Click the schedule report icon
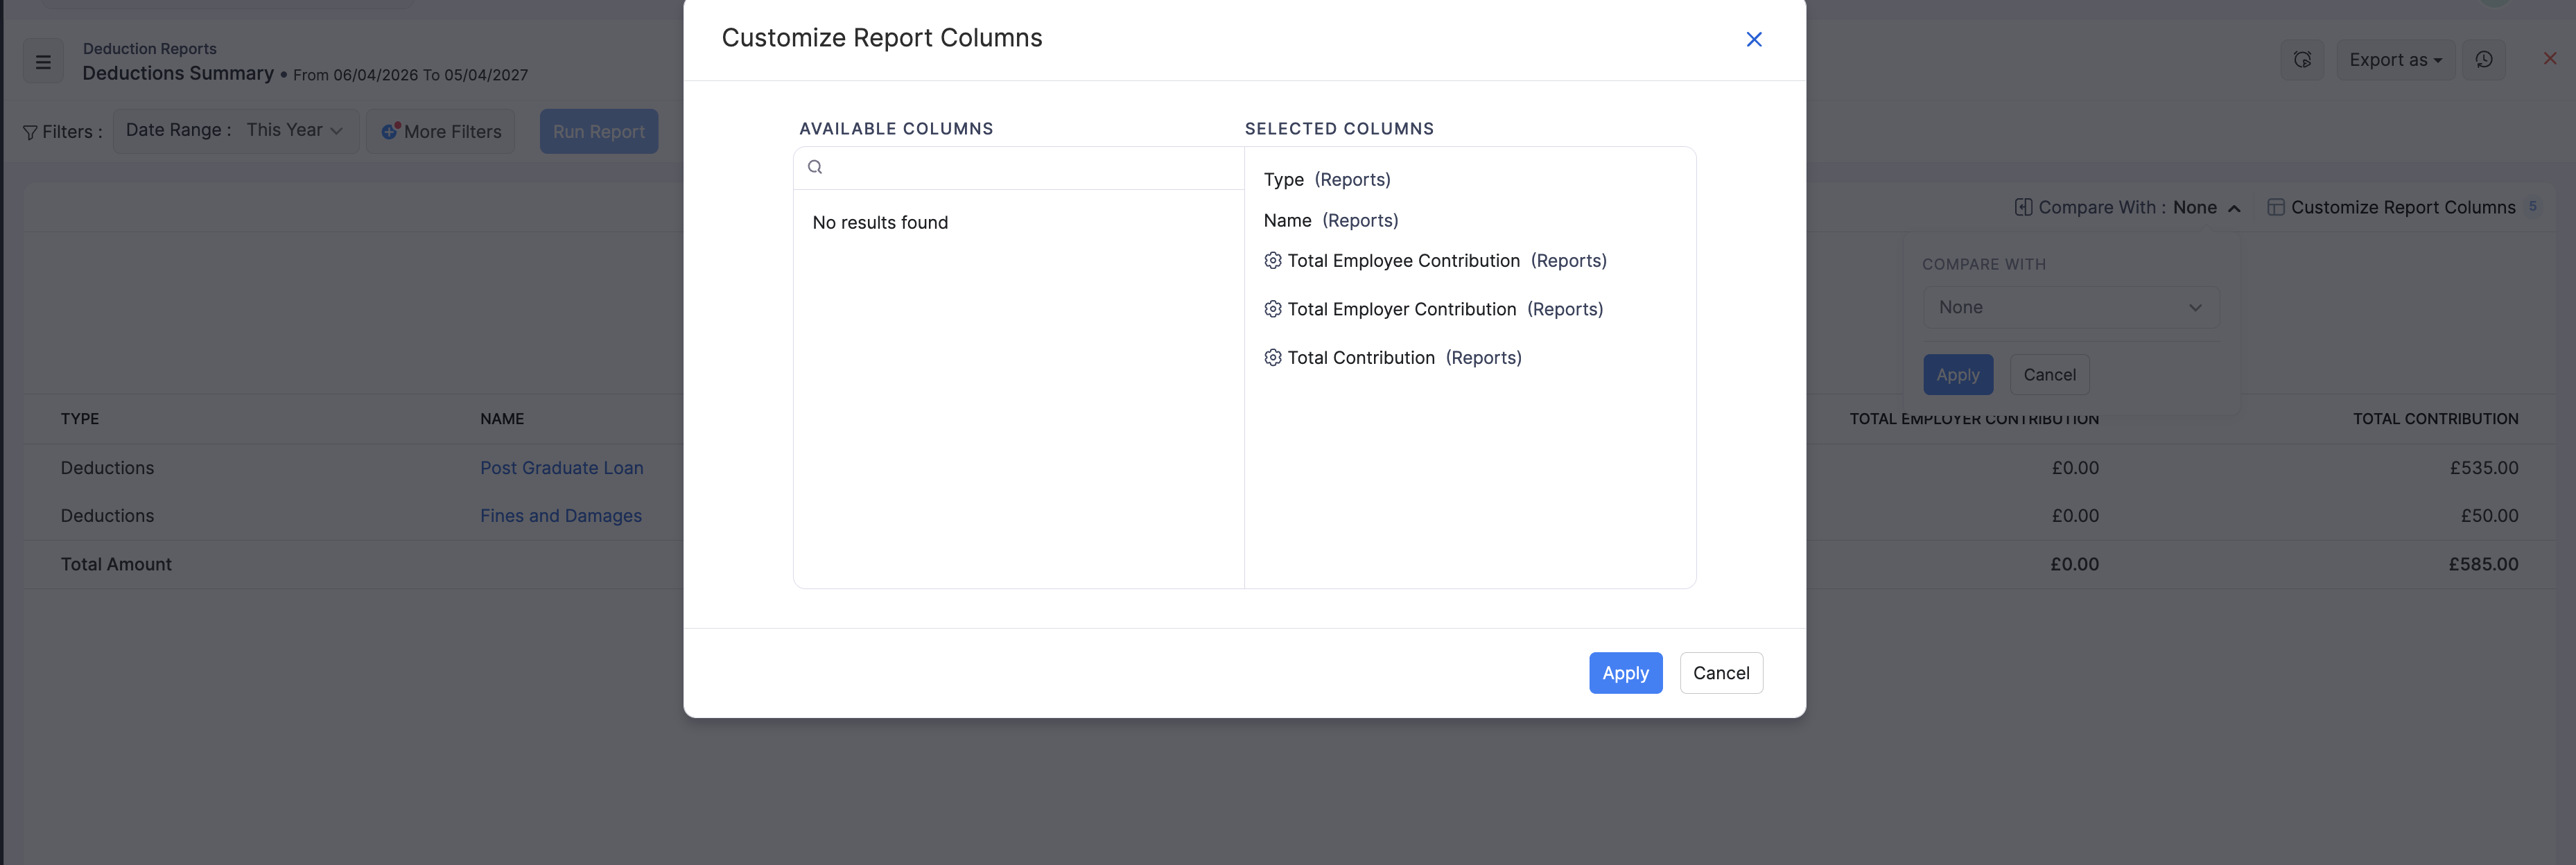The width and height of the screenshot is (2576, 865). click(2301, 60)
